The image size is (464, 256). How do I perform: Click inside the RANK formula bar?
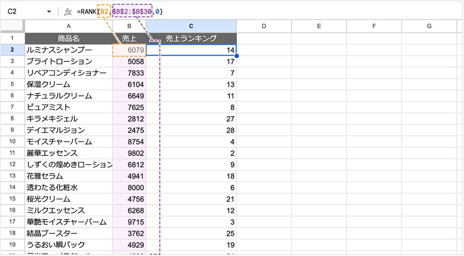click(254, 12)
